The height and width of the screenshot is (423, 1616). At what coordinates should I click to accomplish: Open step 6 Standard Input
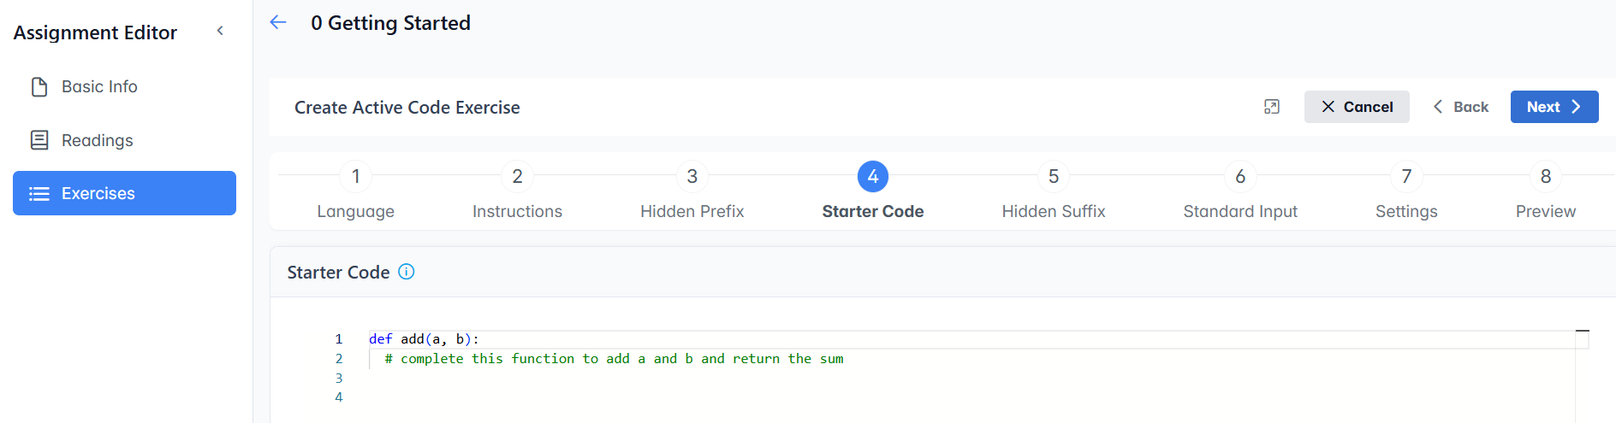(x=1240, y=177)
